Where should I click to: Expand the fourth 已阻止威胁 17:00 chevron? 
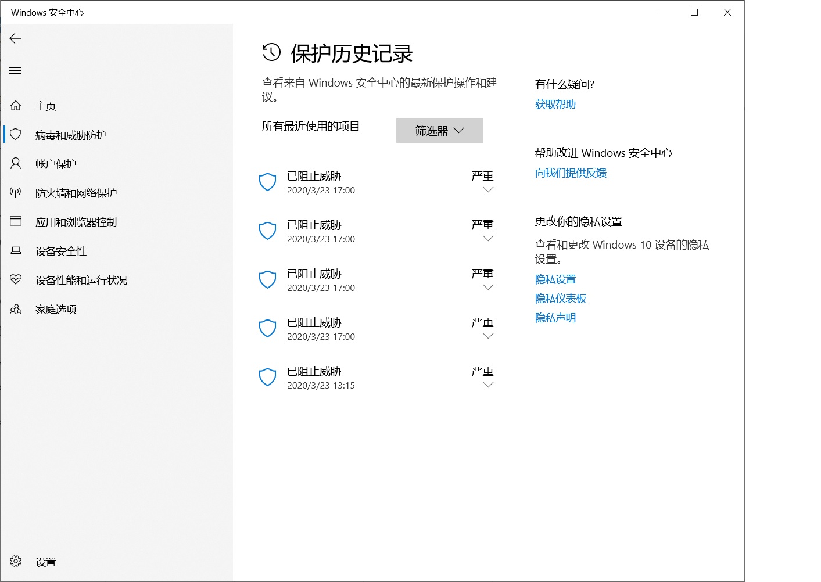click(x=488, y=336)
